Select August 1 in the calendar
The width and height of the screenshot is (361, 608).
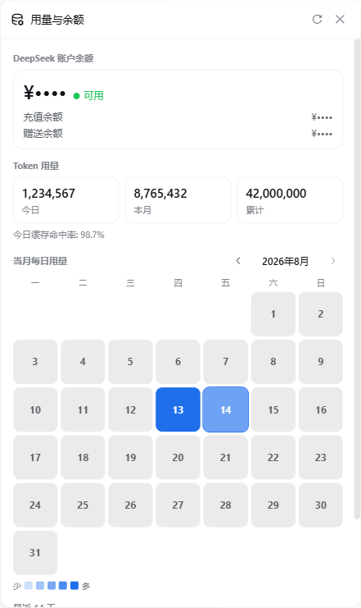coord(273,314)
